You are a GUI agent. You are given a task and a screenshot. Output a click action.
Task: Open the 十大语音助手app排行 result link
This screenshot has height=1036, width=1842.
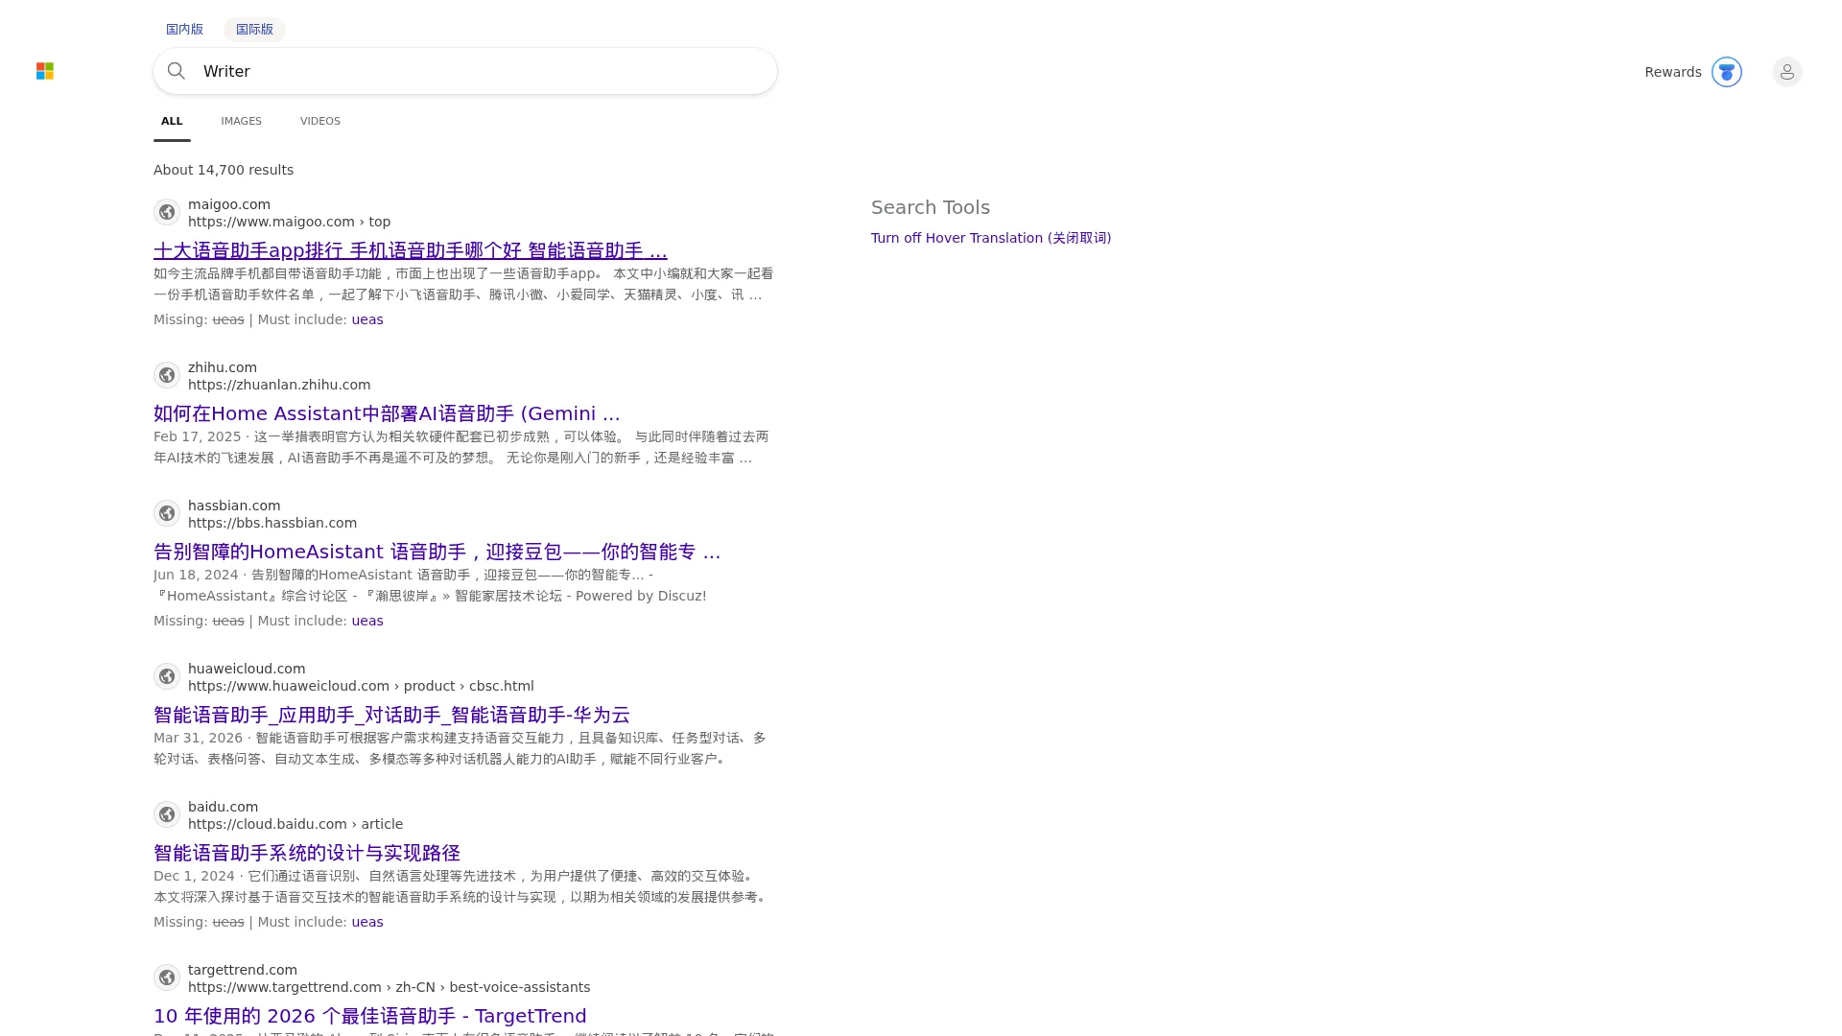410,250
